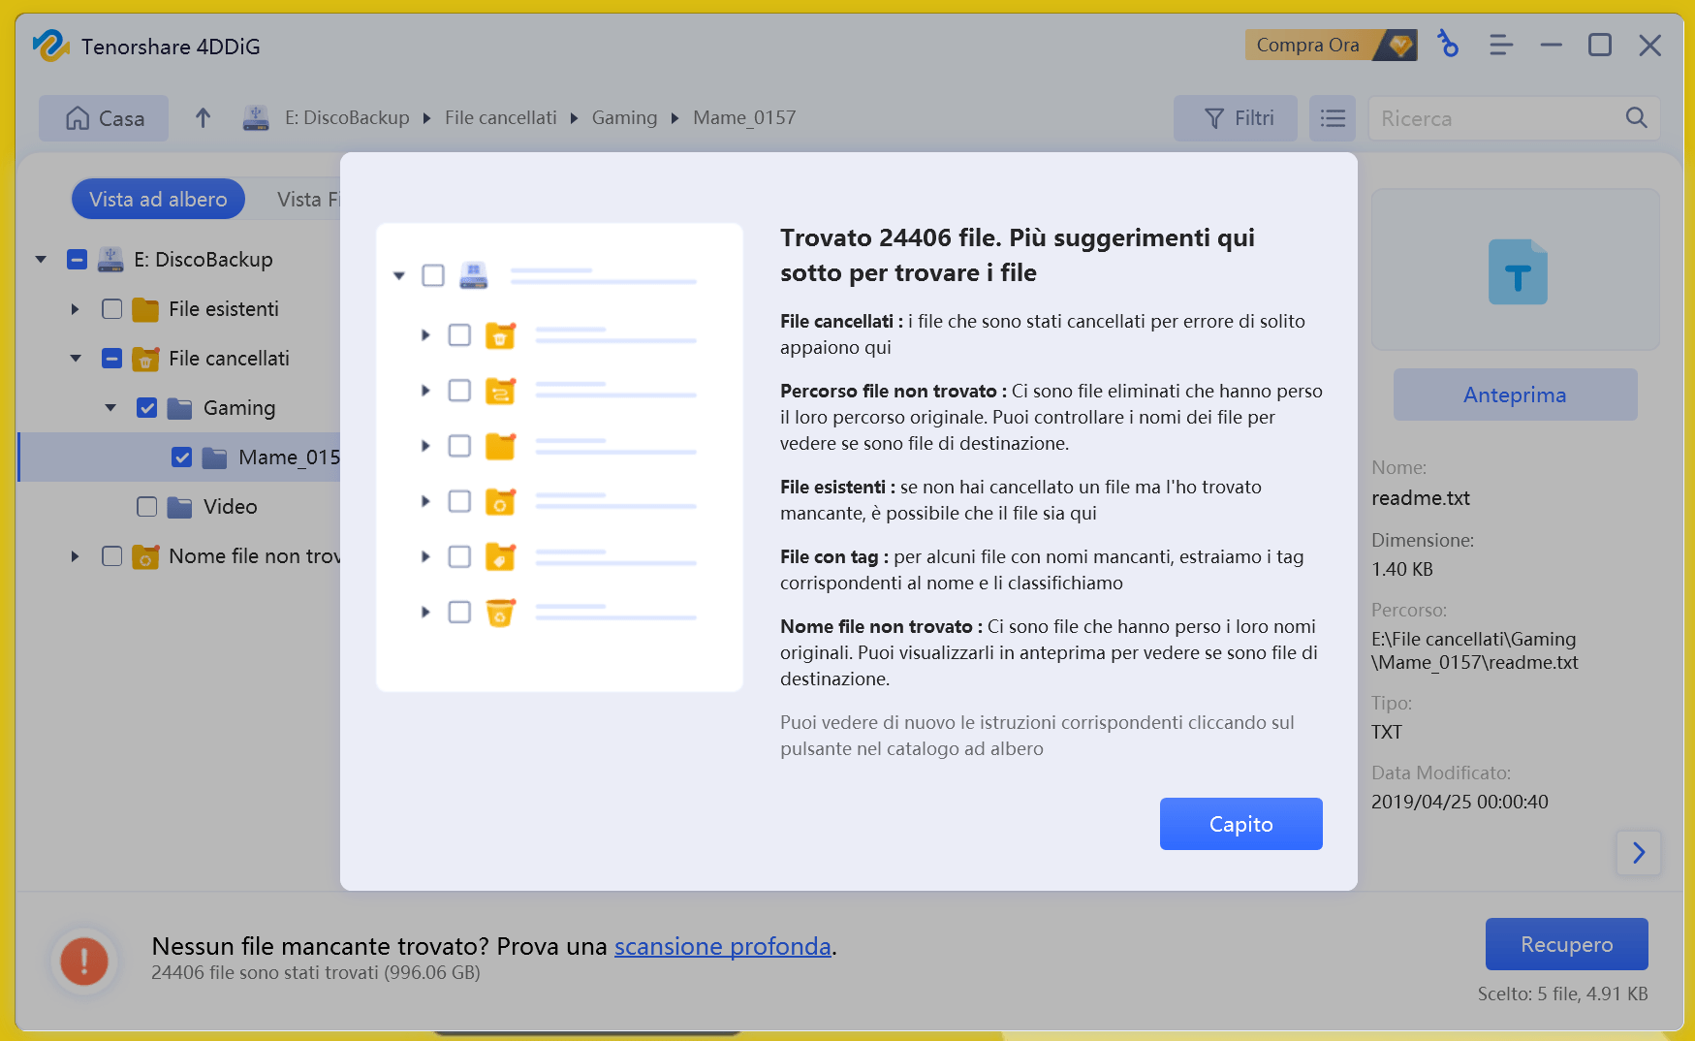Check the File esistenti checkbox
The width and height of the screenshot is (1695, 1041).
click(112, 309)
